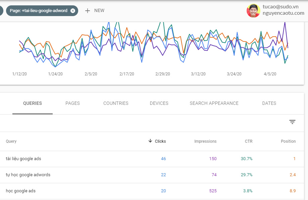Image resolution: width=308 pixels, height=200 pixels.
Task: Open the SEARCH APPEARANCE tab
Action: pos(214,103)
